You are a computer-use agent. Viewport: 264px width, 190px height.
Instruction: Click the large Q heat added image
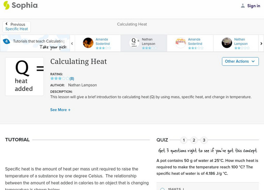24,77
